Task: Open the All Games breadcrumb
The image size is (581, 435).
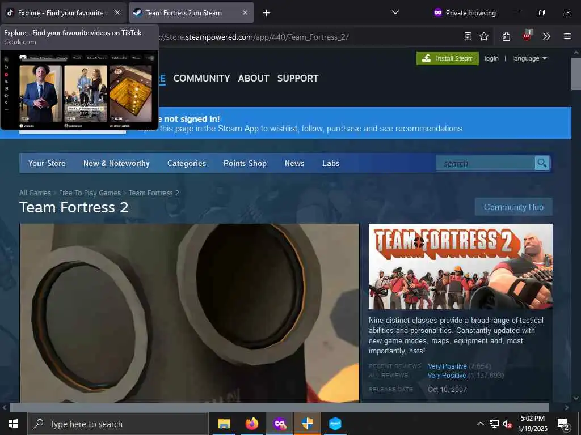Action: point(35,193)
